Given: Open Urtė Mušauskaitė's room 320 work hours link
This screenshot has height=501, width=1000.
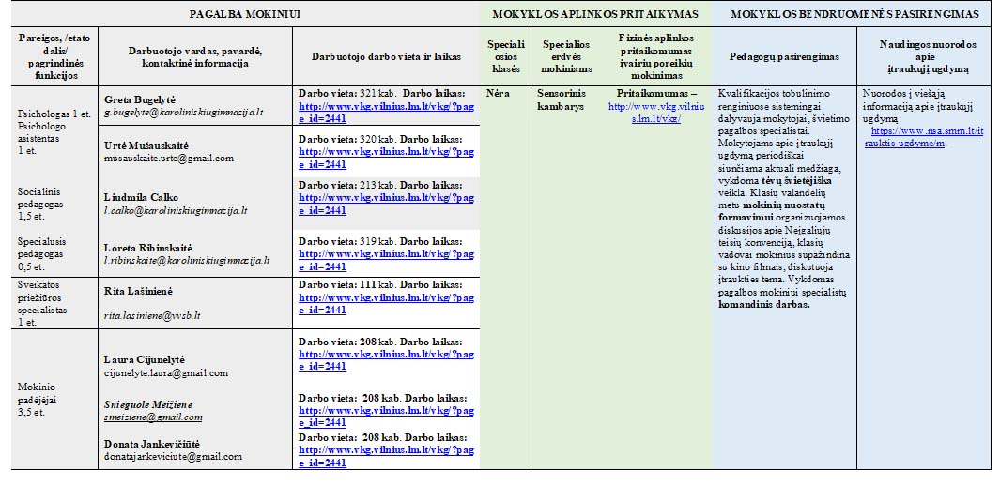Looking at the screenshot, I should click(386, 151).
